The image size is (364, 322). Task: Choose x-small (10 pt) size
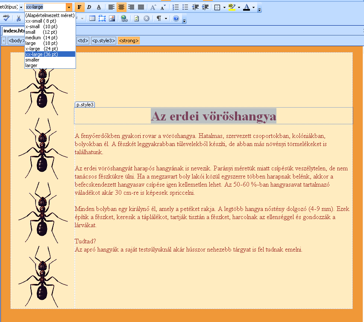[50, 26]
